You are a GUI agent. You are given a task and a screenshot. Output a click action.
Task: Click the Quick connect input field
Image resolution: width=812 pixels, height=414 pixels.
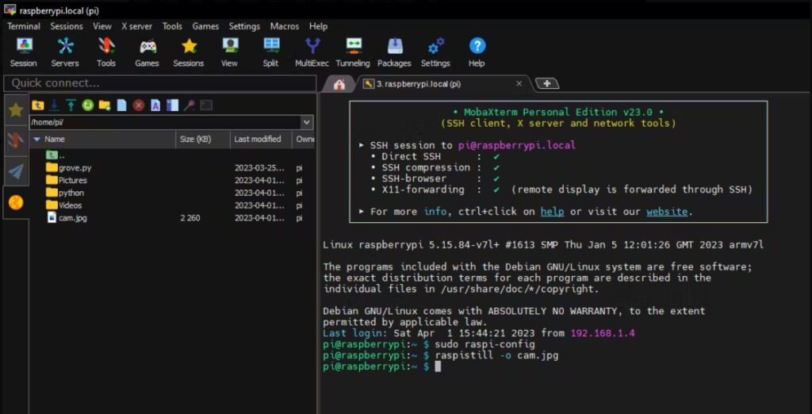pos(160,83)
